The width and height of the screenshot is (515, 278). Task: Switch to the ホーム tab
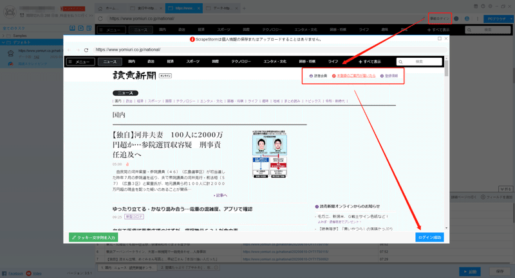111,8
